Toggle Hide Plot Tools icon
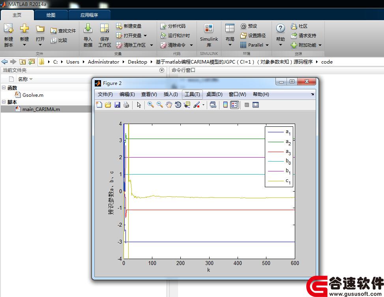 tap(247, 105)
